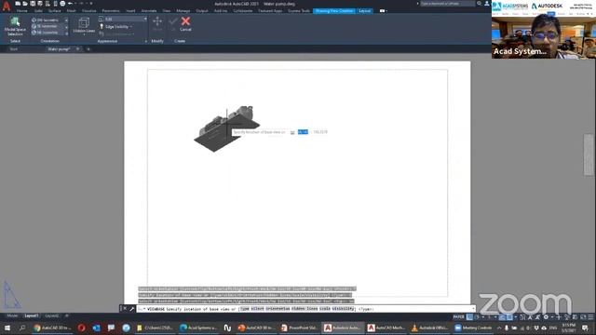Click the search keyword input field
The height and width of the screenshot is (335, 596).
[447, 4]
